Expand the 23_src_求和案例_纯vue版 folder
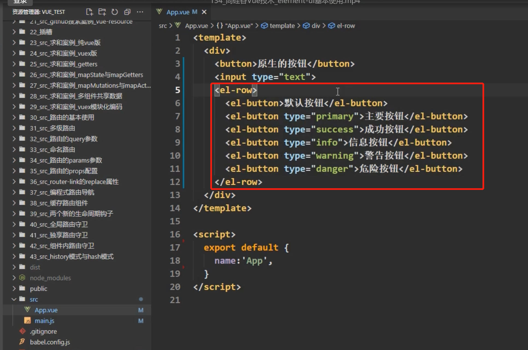The height and width of the screenshot is (350, 528). pyautogui.click(x=14, y=42)
